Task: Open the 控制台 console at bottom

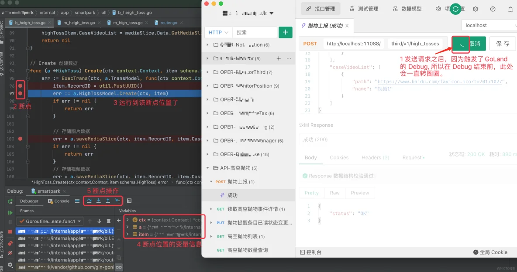Action: click(x=310, y=252)
